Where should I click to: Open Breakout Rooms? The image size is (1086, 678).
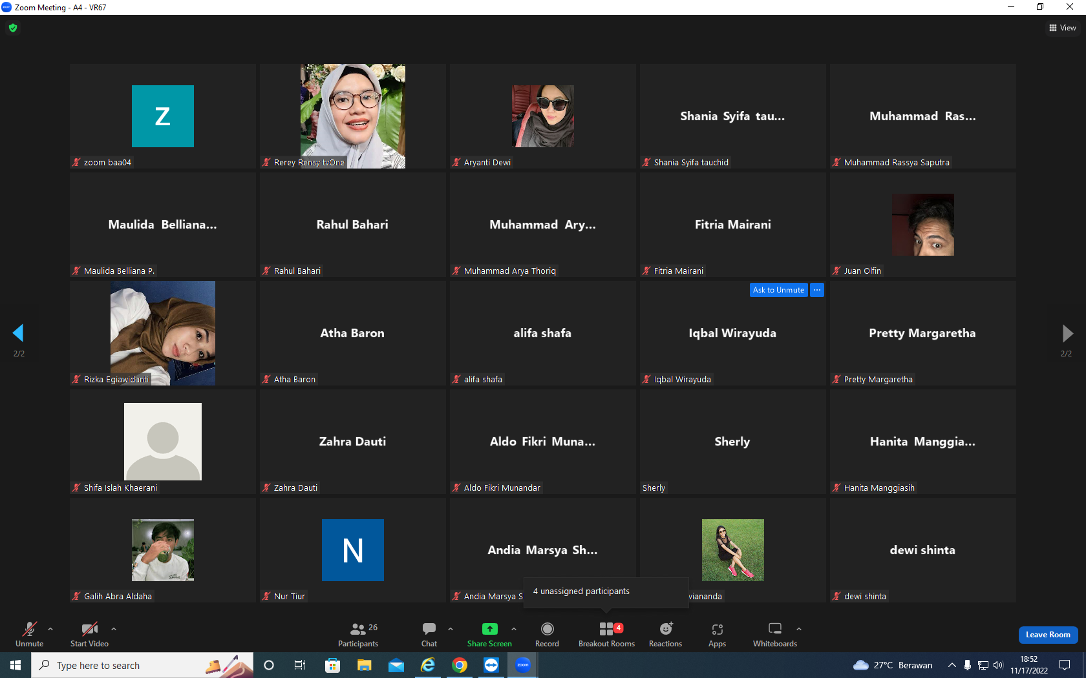[606, 634]
